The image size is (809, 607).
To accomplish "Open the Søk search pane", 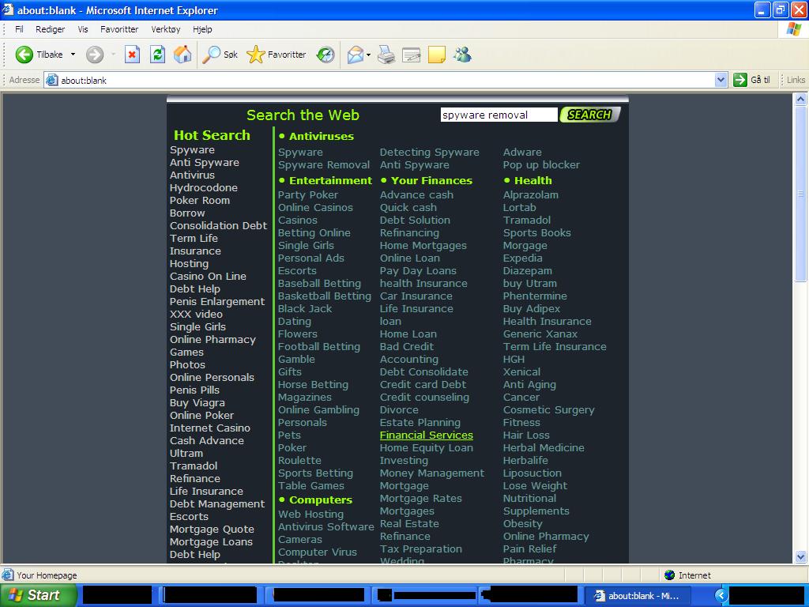I will (220, 55).
